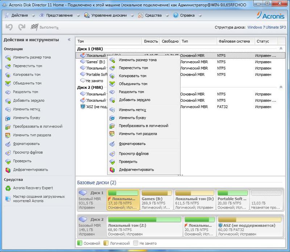Launch the defragment icon in the sidebar
The image size is (290, 252).
8,170
